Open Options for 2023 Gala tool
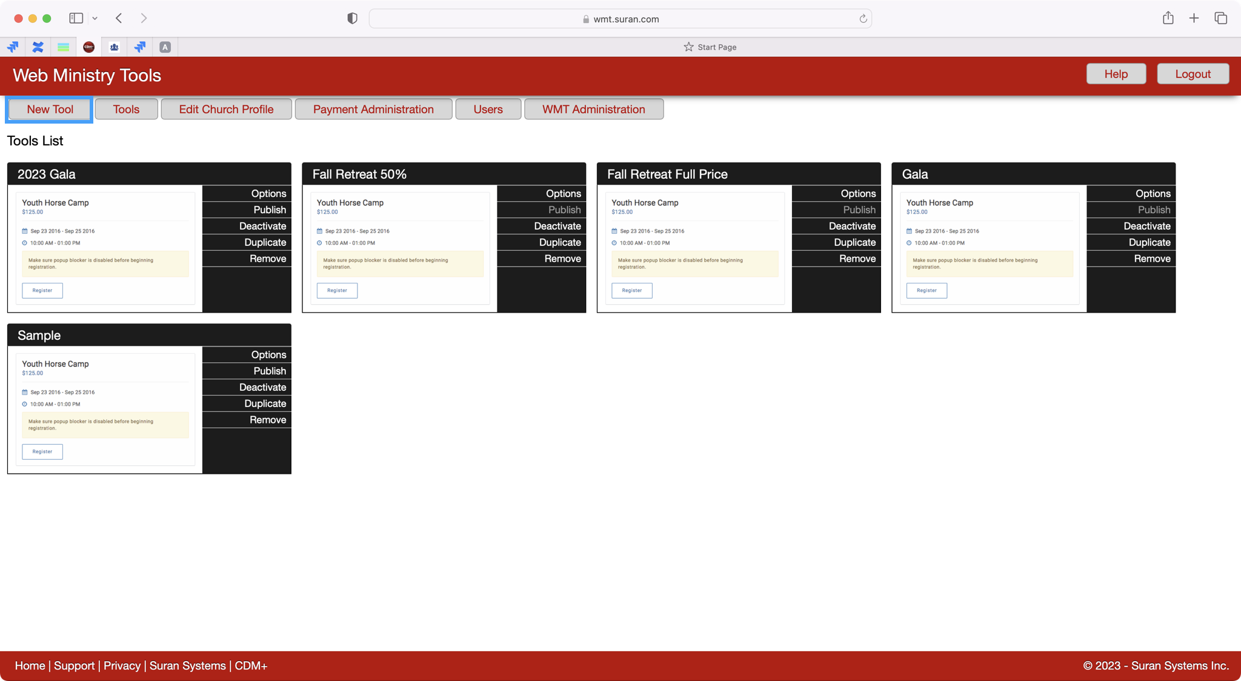Screen dimensions: 1241x681 point(268,193)
